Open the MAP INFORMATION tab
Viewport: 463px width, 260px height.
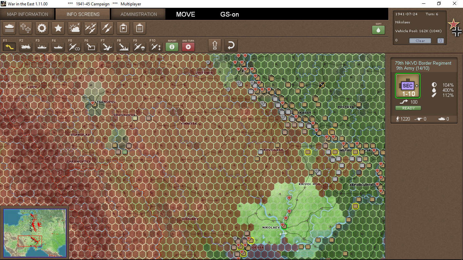pos(27,14)
